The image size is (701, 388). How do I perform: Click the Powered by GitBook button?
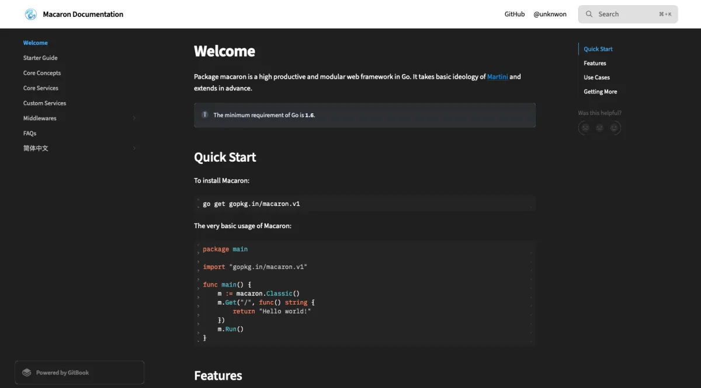pos(79,372)
